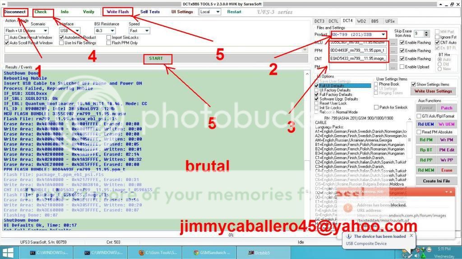Browse for the PM file
The width and height of the screenshot is (462, 259).
pyautogui.click(x=393, y=67)
